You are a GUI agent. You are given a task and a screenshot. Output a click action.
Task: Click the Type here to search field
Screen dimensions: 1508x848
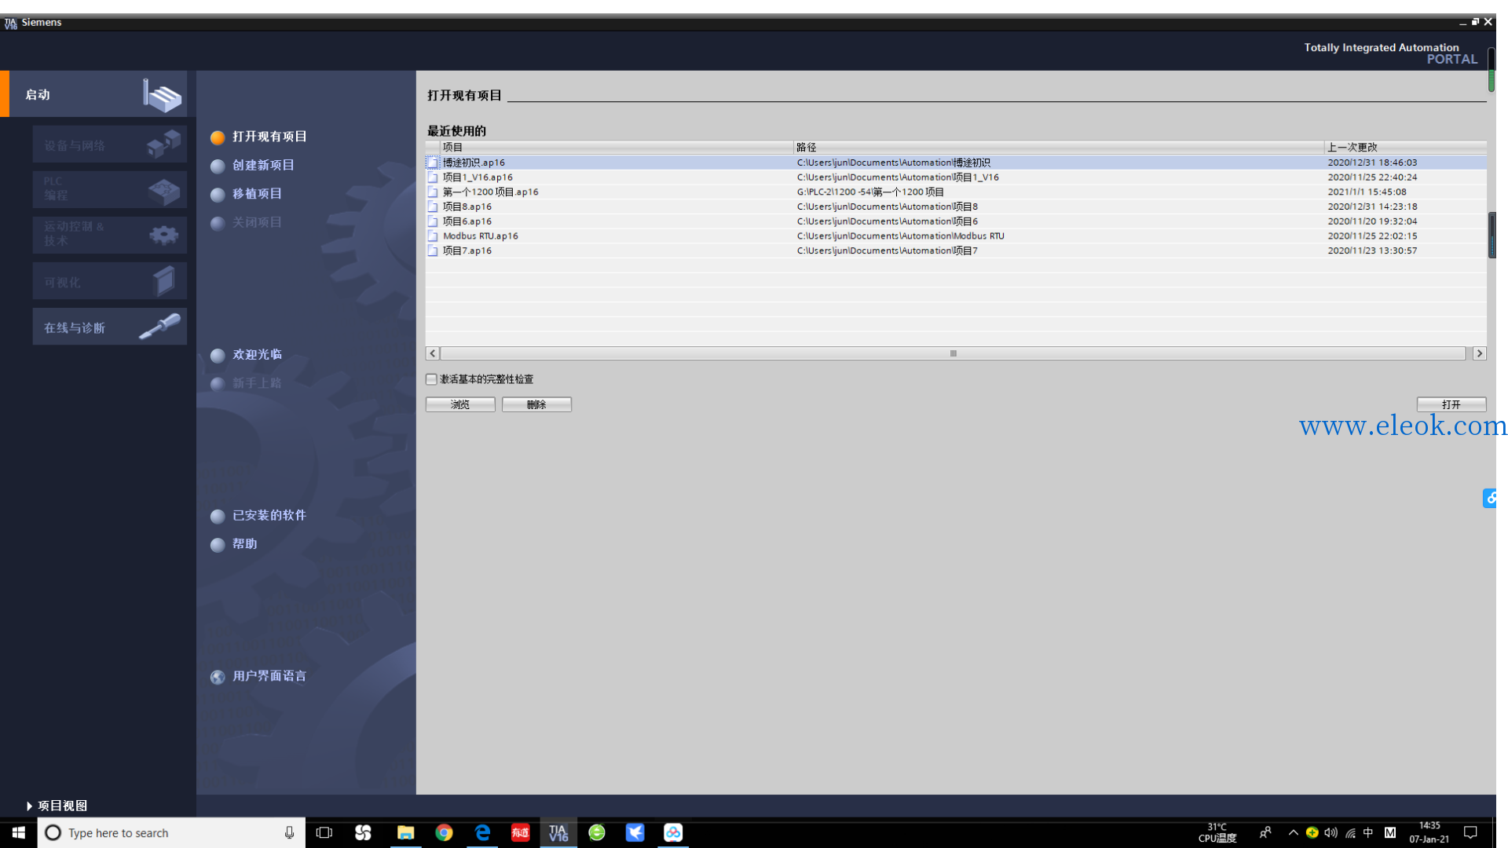[x=171, y=832]
